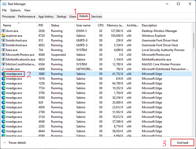The width and height of the screenshot is (196, 149).
Task: Select the '56,024 K' memory value
Action: (118, 131)
